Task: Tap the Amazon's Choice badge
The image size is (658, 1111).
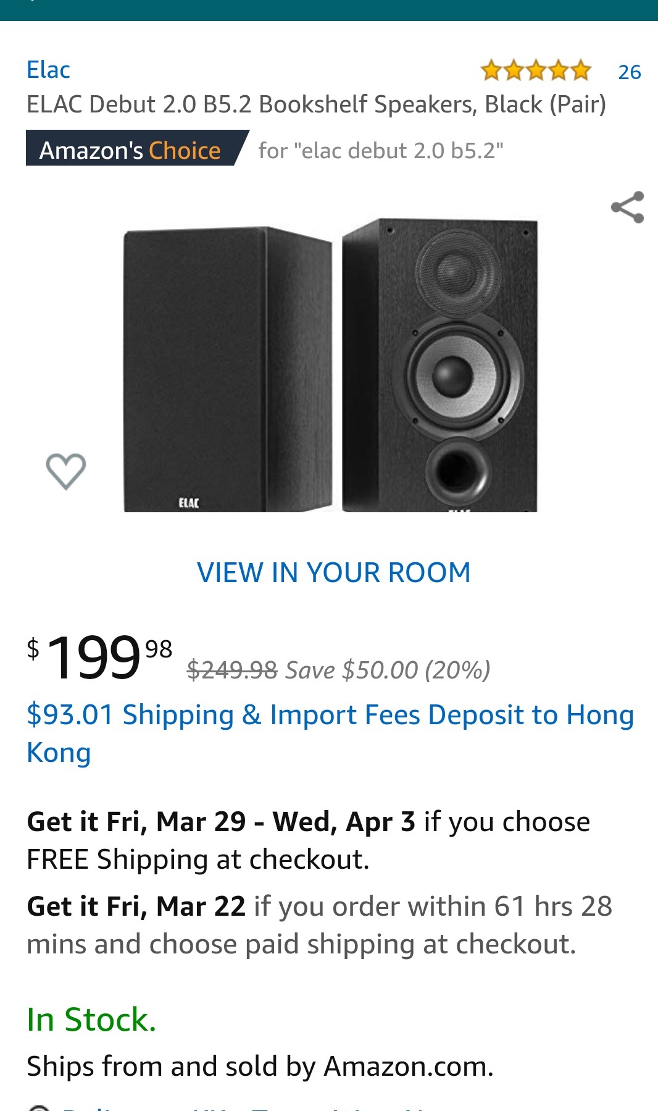Action: pos(137,148)
